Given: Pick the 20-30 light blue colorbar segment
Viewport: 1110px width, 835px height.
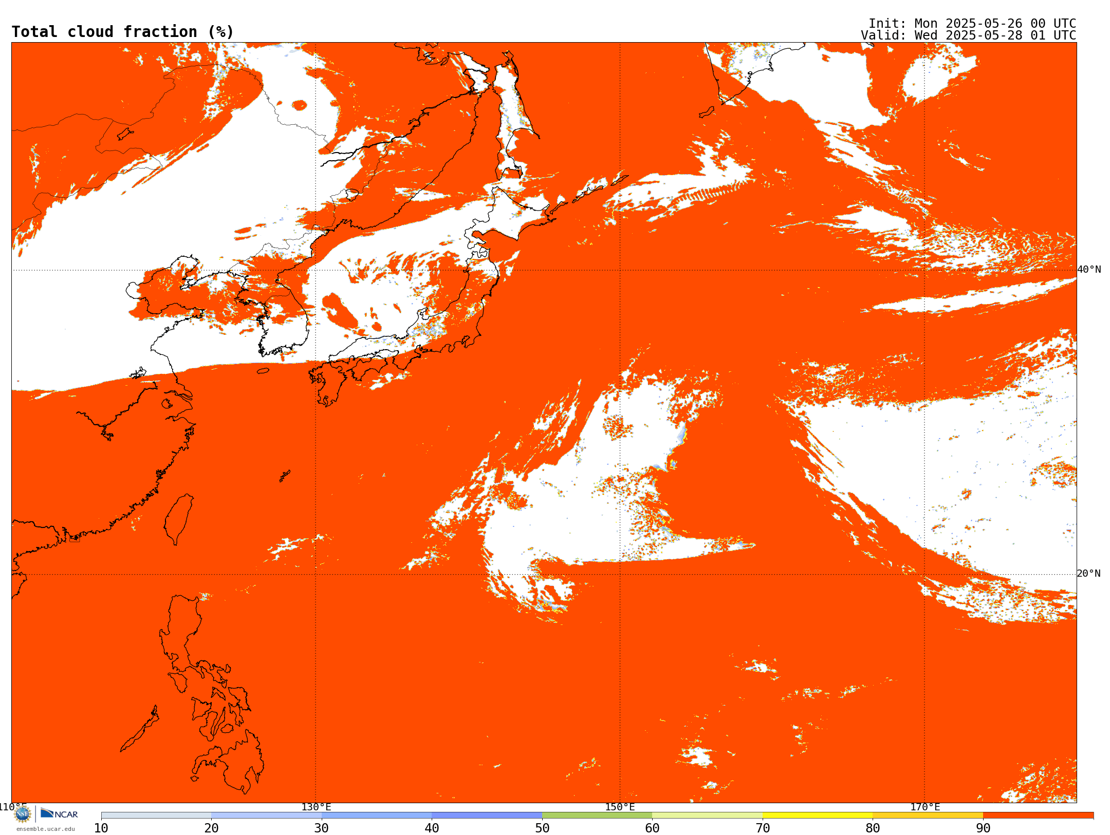Looking at the screenshot, I should pyautogui.click(x=266, y=815).
